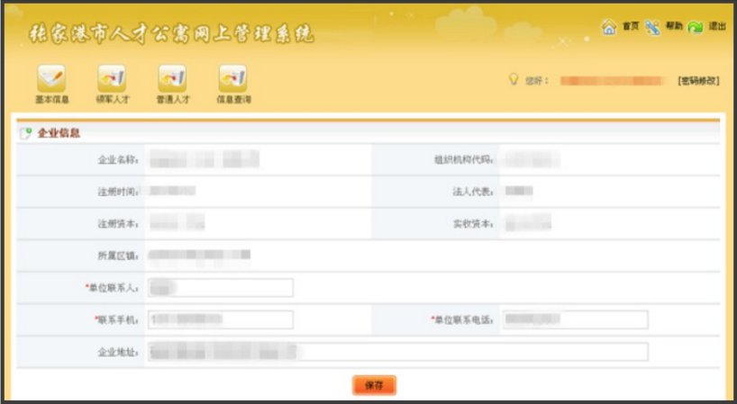Click the home house icon
Viewport: 737px width, 404px height.
(609, 27)
